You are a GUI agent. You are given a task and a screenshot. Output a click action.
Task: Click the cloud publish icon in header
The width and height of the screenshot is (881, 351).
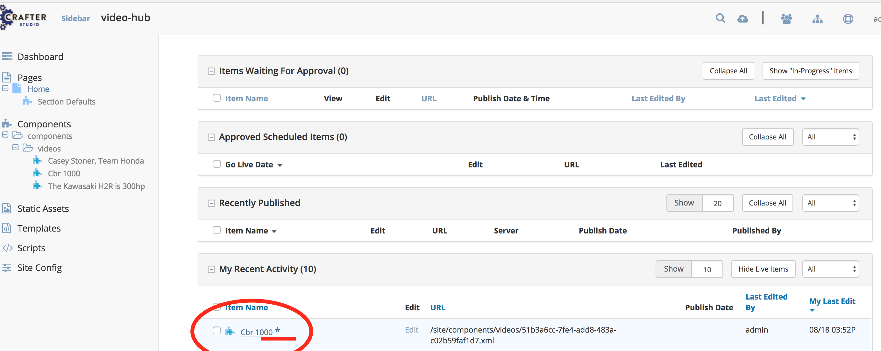(743, 18)
